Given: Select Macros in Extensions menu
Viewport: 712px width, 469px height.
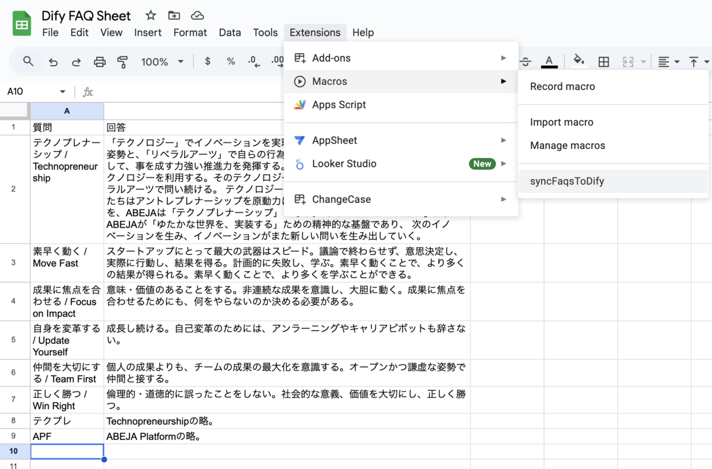Looking at the screenshot, I should [401, 81].
